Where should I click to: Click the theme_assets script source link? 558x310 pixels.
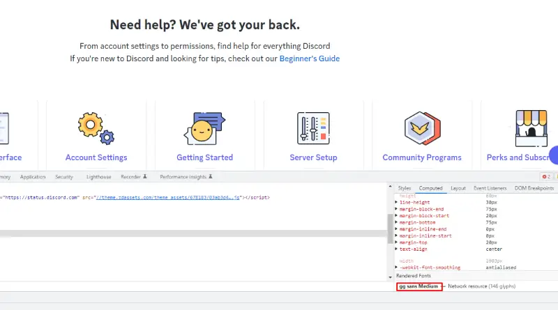[x=167, y=197]
